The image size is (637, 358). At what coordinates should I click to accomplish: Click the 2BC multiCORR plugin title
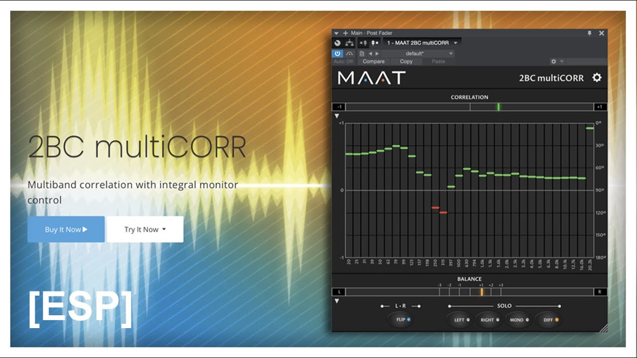click(x=551, y=78)
